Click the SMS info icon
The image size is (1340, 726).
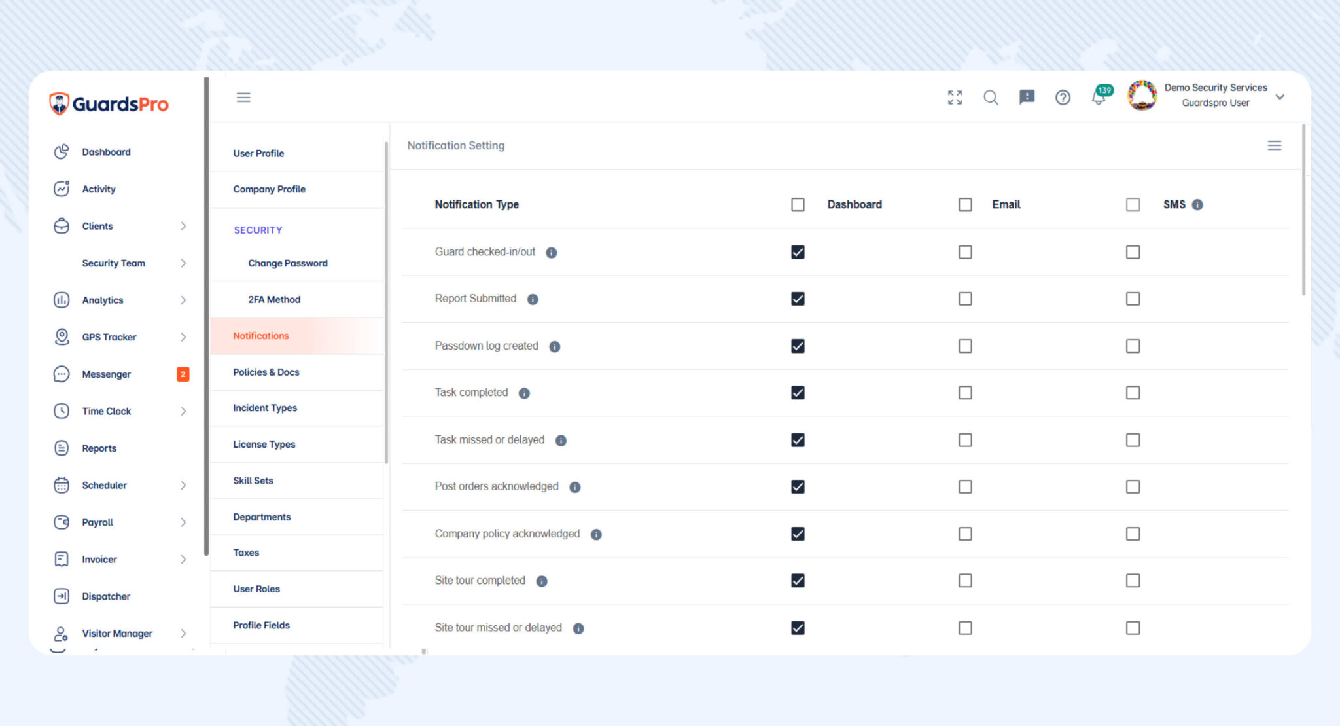1197,204
